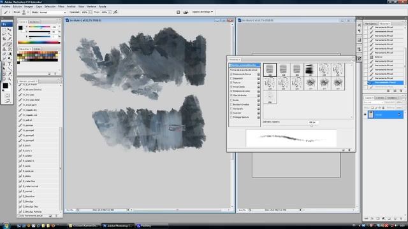Select the Lasso tool in the toolbox

click(x=4, y=34)
